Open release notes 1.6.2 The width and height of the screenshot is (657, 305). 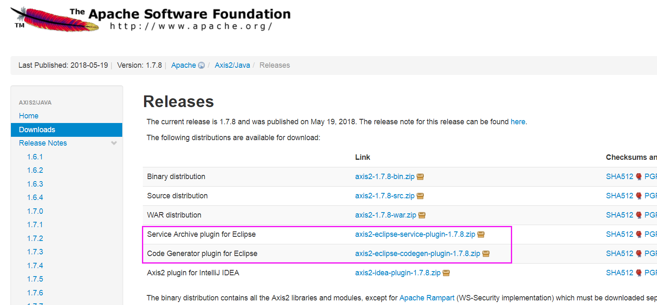[35, 170]
